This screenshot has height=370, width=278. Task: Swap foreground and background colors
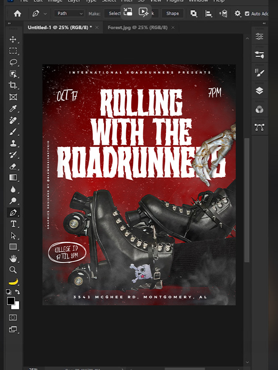[x=18, y=292]
